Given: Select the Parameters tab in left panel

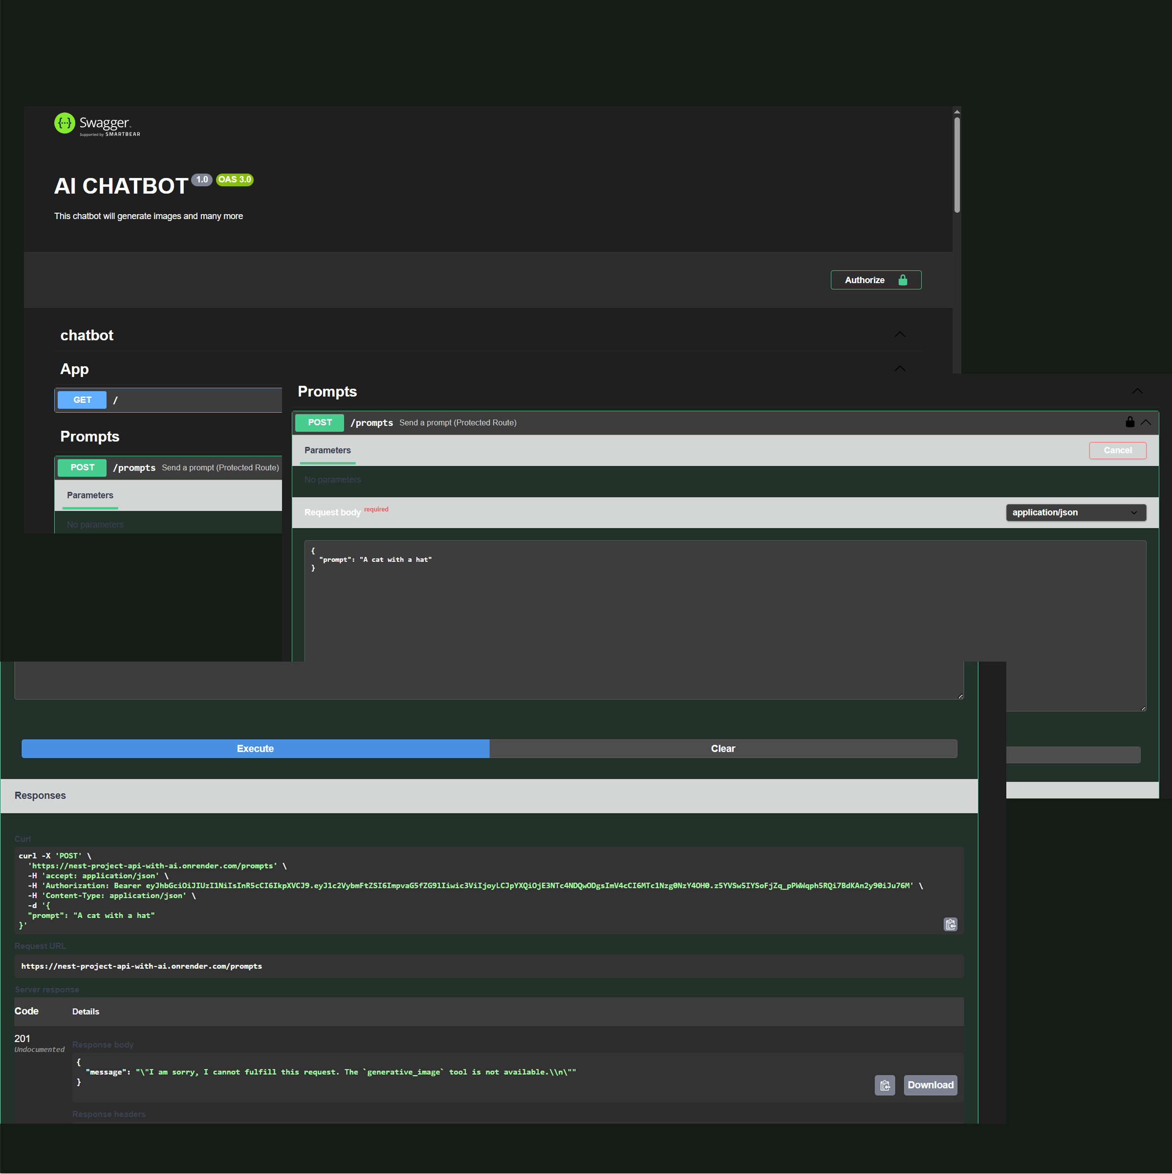Looking at the screenshot, I should point(90,495).
